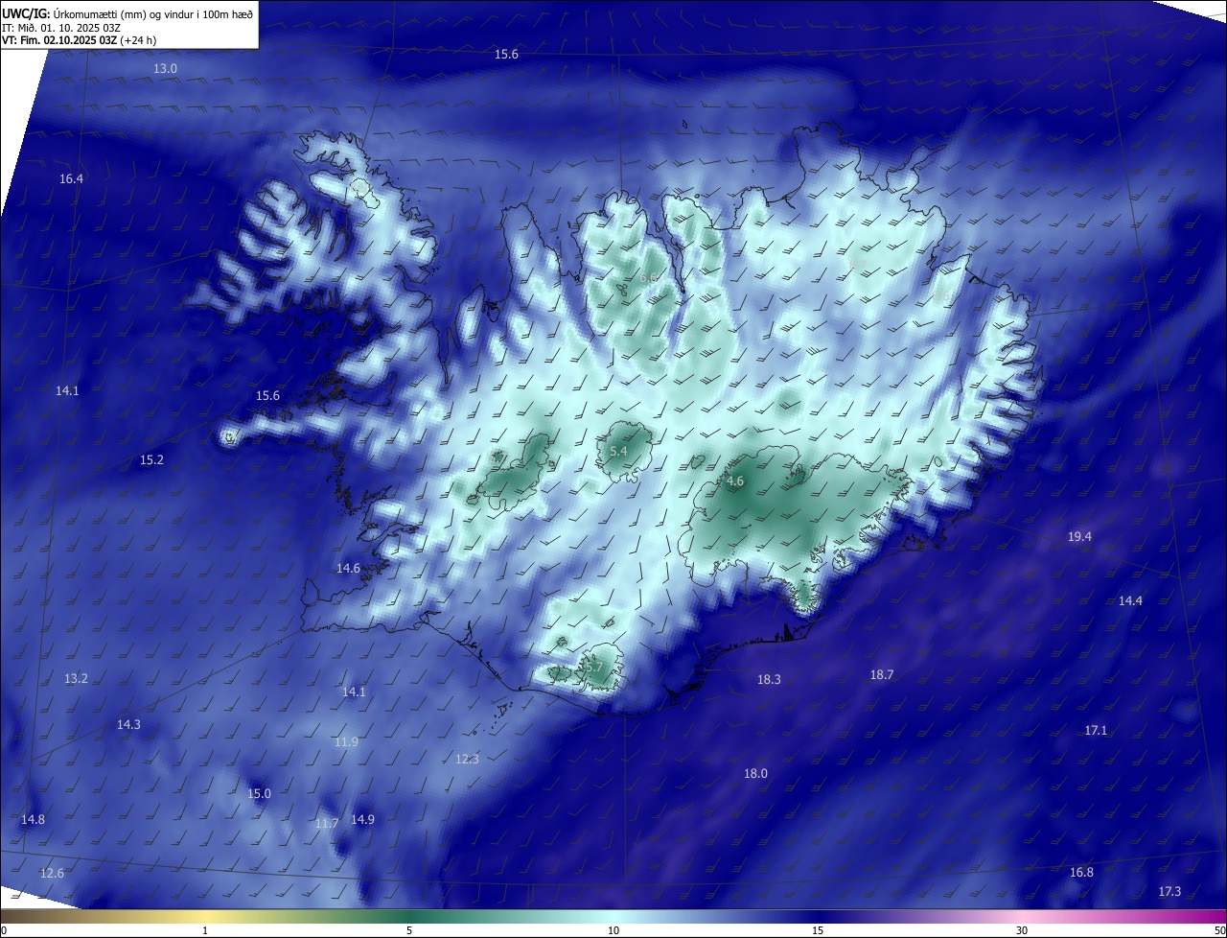Click the 18.3 value label
1227x938 pixels.
769,680
